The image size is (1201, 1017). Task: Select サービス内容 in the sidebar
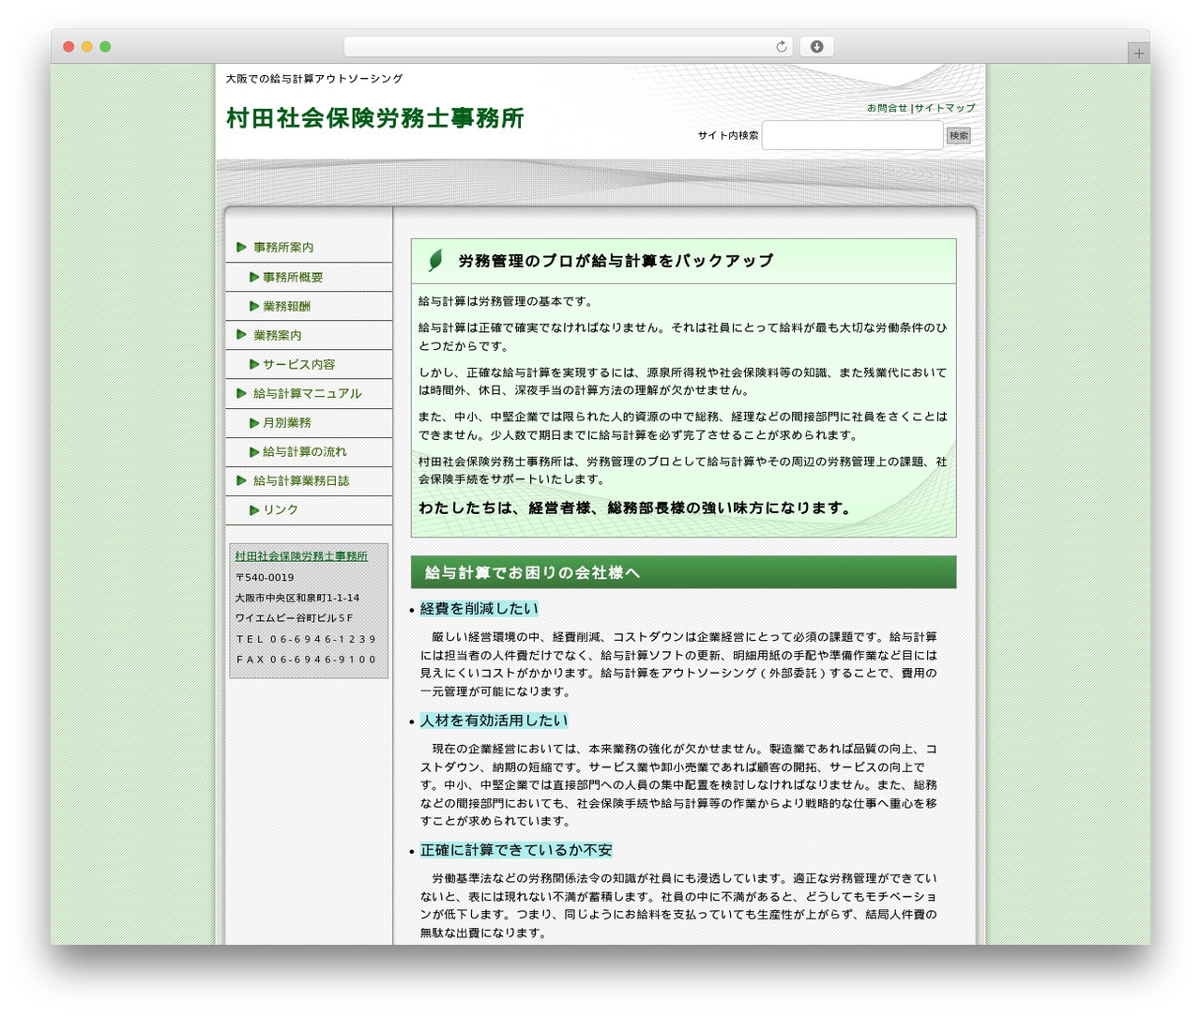(298, 365)
